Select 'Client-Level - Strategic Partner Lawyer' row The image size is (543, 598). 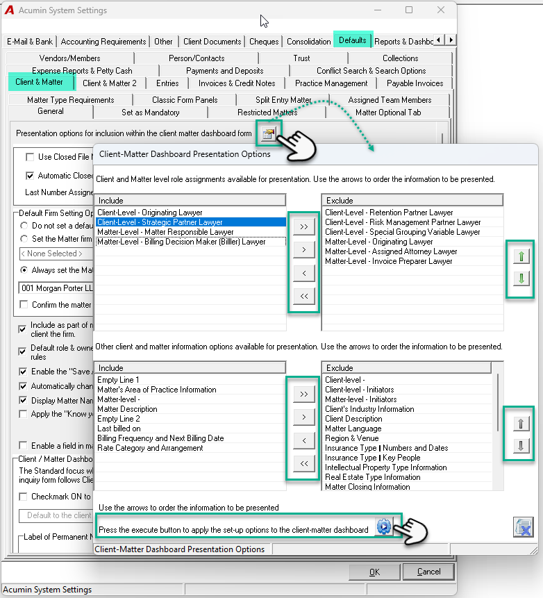point(190,222)
